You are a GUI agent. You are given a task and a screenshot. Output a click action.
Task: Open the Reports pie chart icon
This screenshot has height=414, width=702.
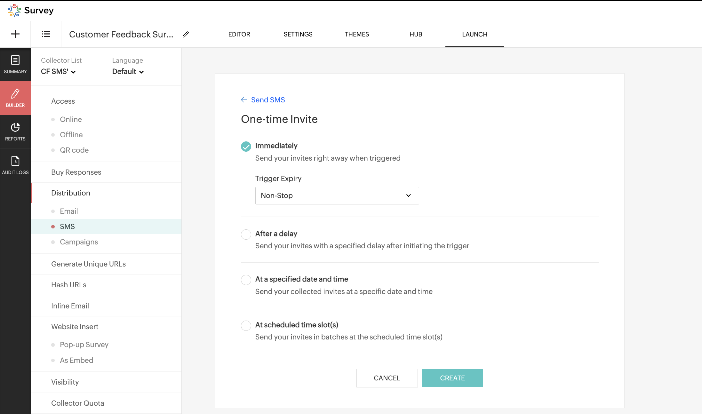pyautogui.click(x=15, y=131)
